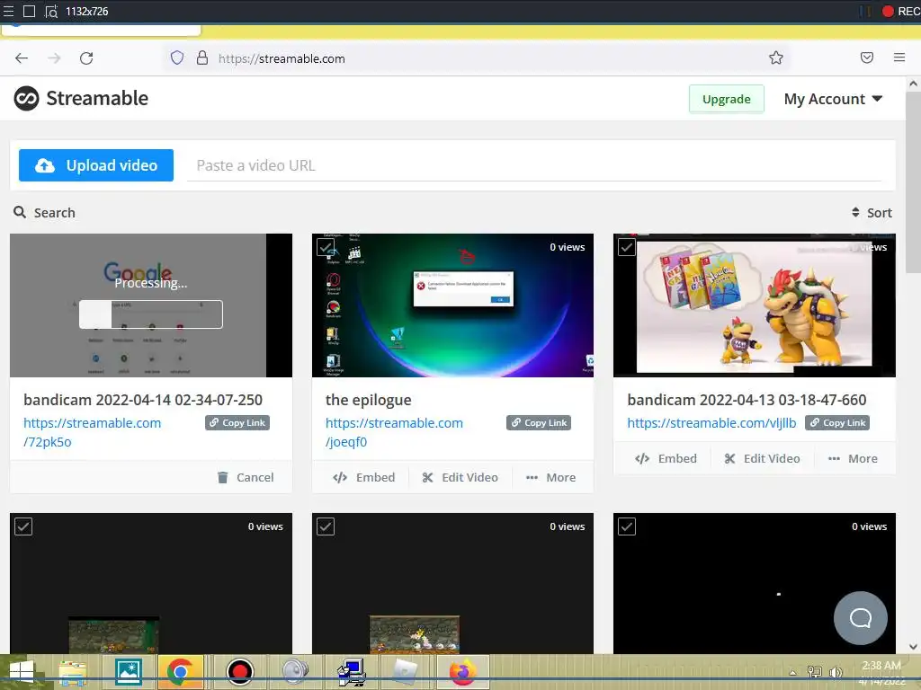
Task: Tick checkbox on bottom-right video thumbnail
Action: (x=627, y=526)
